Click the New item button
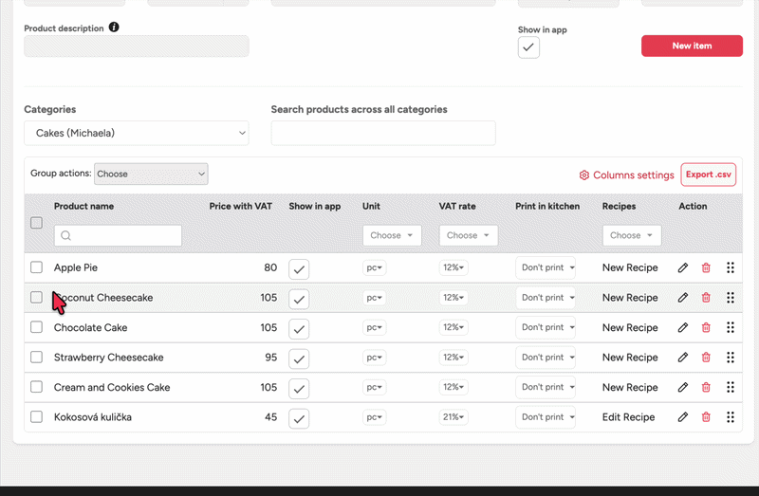Viewport: 759px width, 496px height. pos(692,46)
